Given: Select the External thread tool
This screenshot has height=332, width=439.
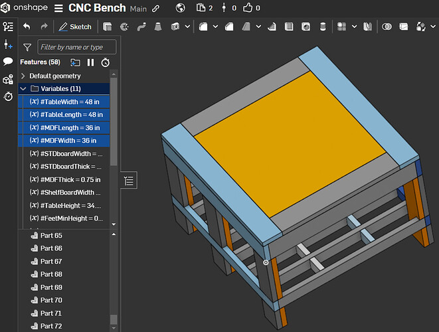Looking at the screenshot, I should coord(323,27).
